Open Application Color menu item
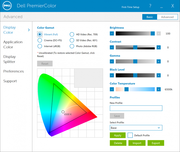 [13, 45]
